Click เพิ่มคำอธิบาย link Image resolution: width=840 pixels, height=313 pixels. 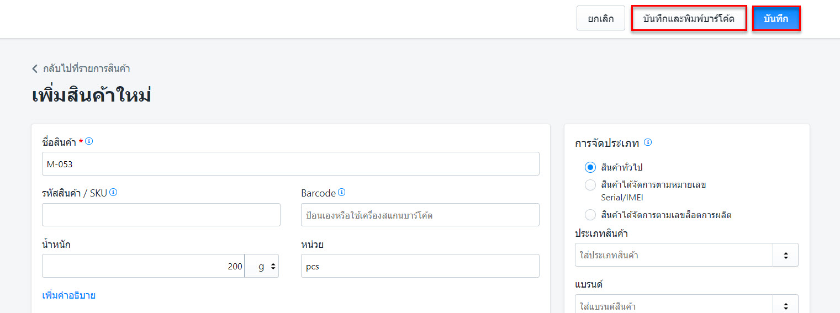click(68, 295)
